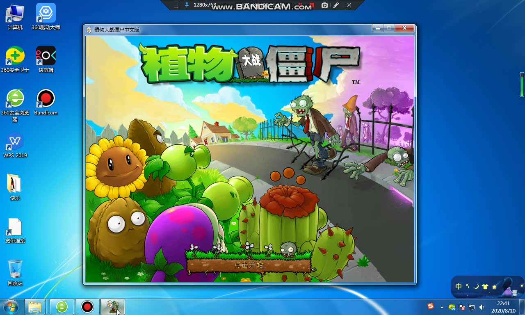Click the first star icon on IME bar
The height and width of the screenshot is (315, 525).
click(x=494, y=287)
